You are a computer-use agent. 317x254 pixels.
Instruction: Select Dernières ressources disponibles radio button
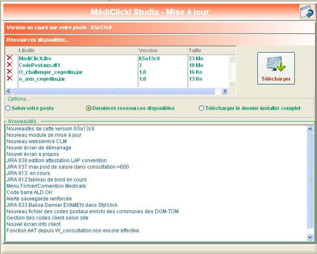tap(130, 108)
